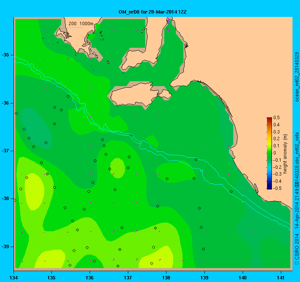Click the yellow positive anomaly patch near 134.5E, 37.8S
The height and width of the screenshot is (282, 300).
[x=34, y=191]
